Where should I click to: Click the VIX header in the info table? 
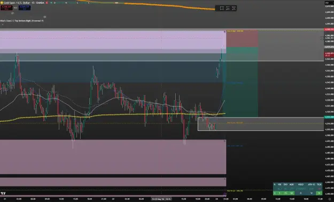pyautogui.click(x=279, y=184)
